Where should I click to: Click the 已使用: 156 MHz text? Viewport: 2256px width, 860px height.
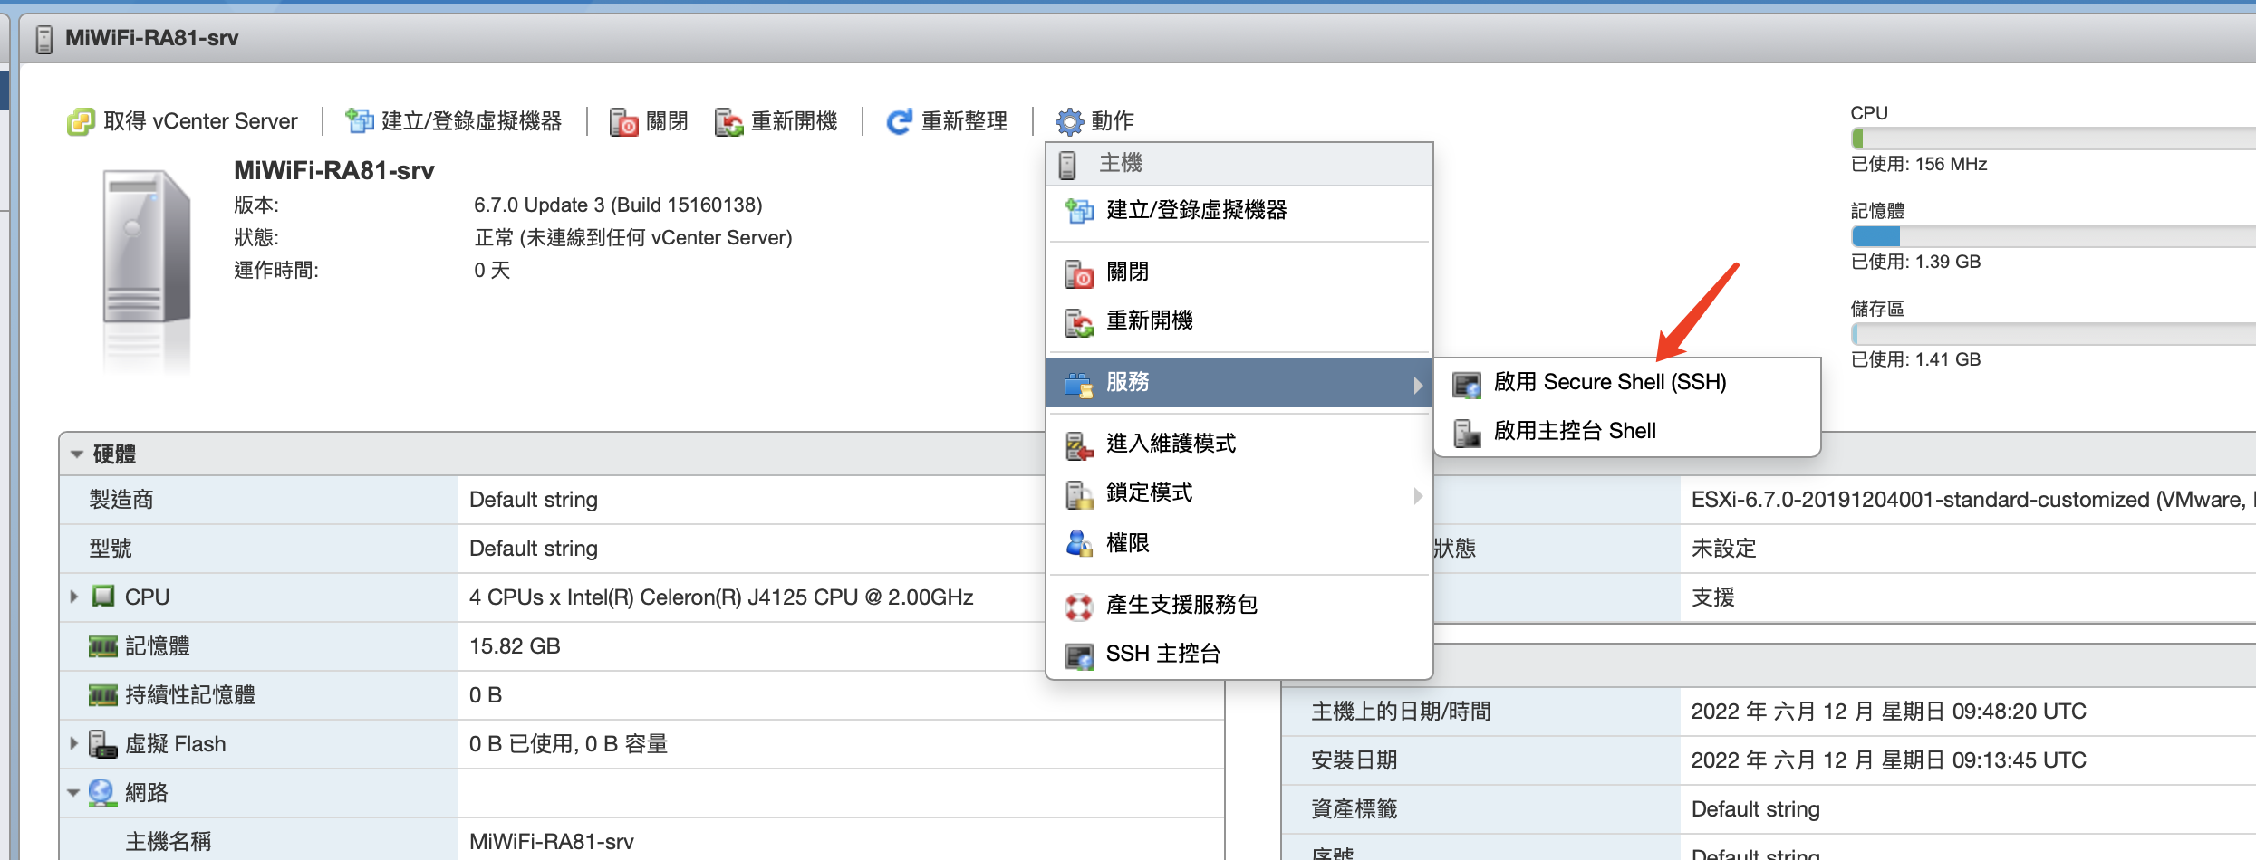pos(1919,165)
